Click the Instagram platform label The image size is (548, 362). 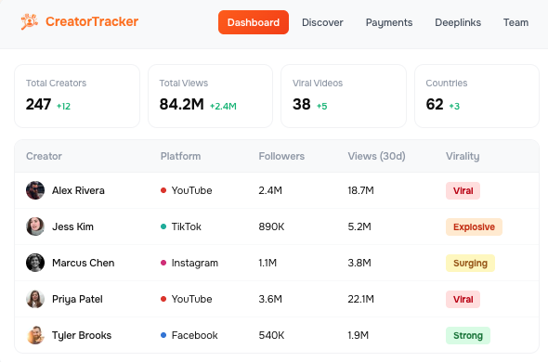tap(195, 263)
